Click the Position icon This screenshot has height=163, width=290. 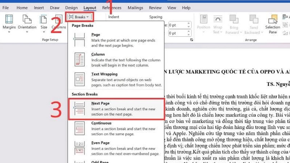click(x=203, y=22)
